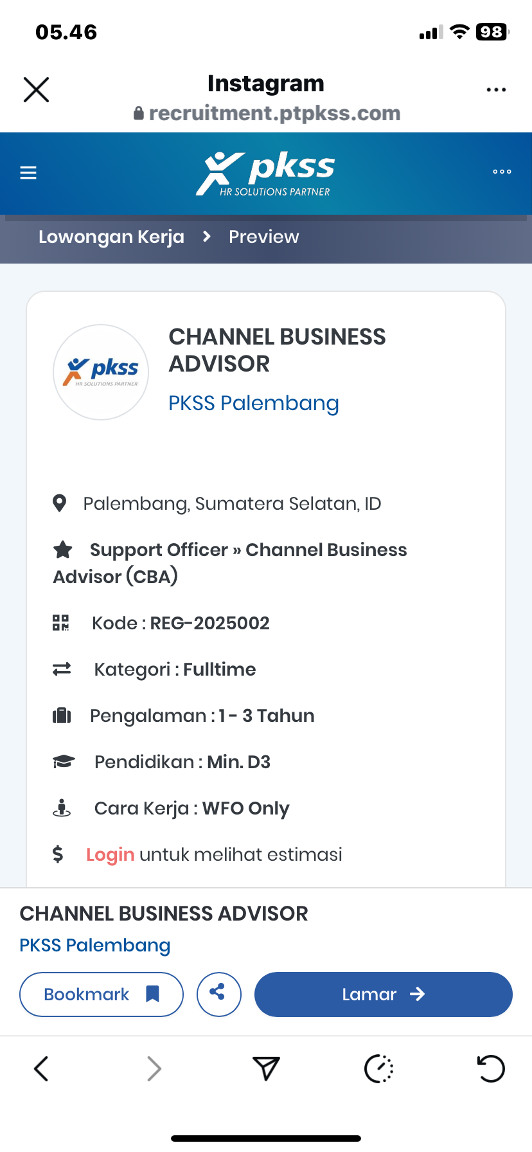The height and width of the screenshot is (1152, 532).
Task: Open PKSS Palembang link in the bottom bar
Action: (x=94, y=946)
